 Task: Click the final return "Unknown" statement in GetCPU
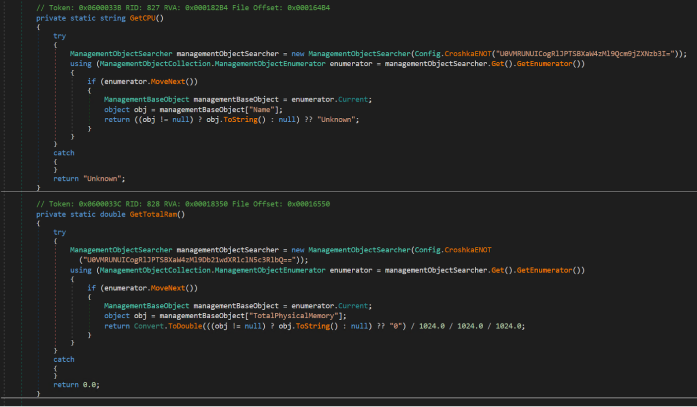click(x=89, y=179)
